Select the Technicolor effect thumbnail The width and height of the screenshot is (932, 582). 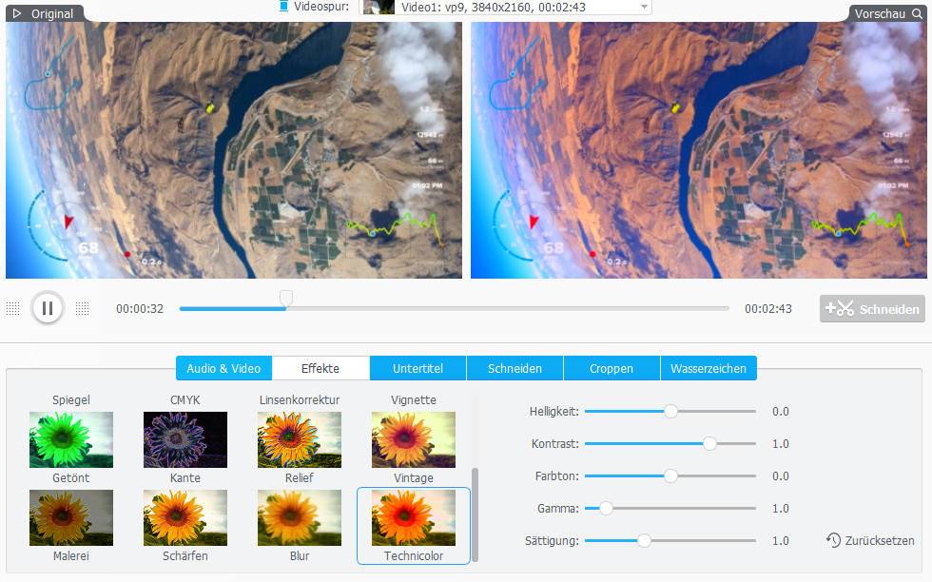(413, 517)
